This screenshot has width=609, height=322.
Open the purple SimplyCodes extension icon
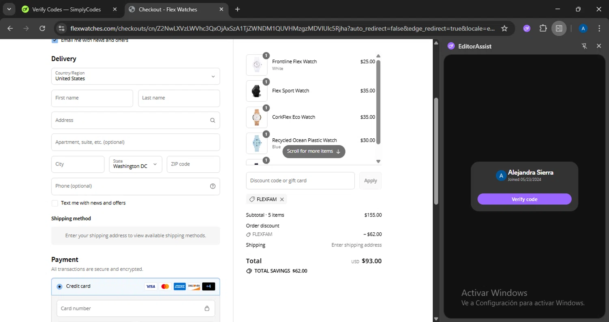[527, 28]
